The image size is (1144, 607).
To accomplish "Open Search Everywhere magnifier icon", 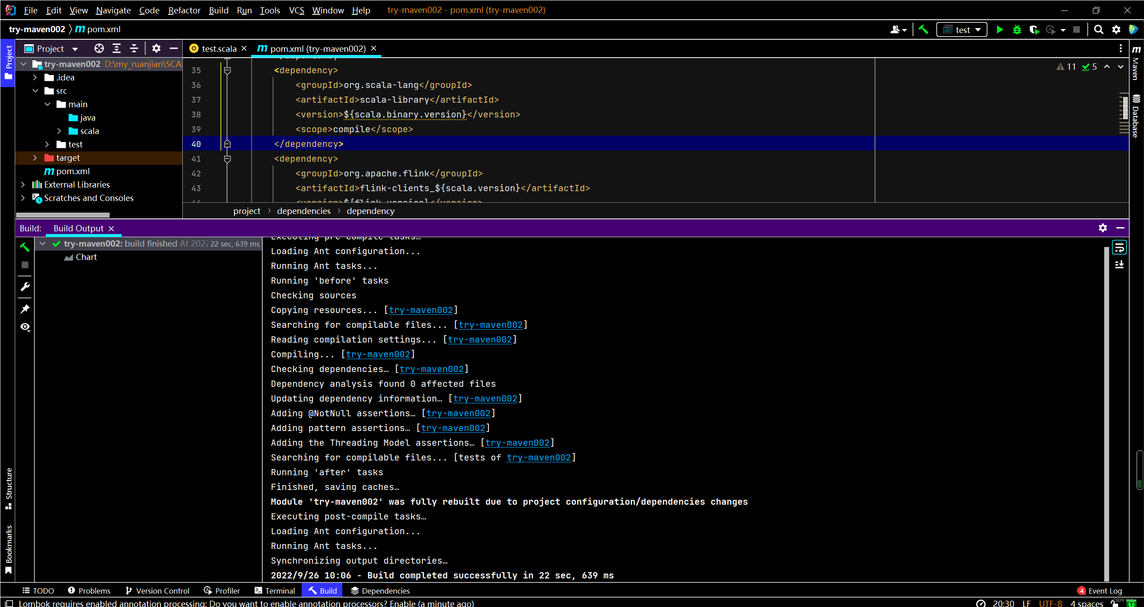I will pos(1098,29).
